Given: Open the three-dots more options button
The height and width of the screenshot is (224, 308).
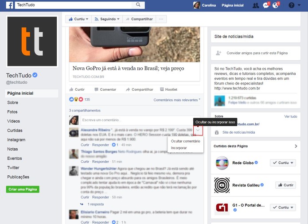Looking at the screenshot, I should click(161, 19).
